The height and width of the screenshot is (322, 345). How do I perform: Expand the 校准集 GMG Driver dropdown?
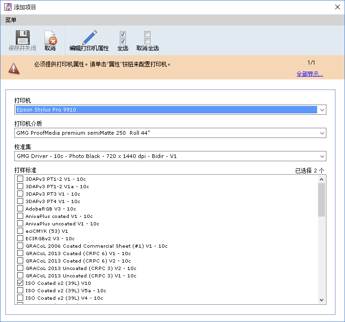tap(322, 157)
